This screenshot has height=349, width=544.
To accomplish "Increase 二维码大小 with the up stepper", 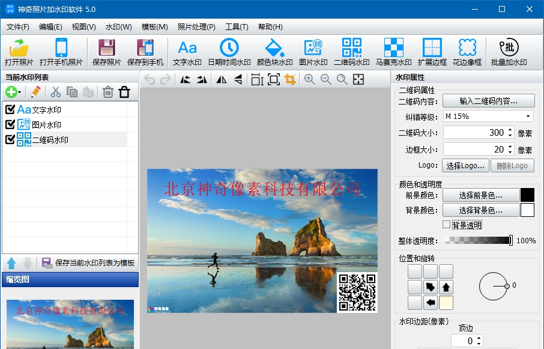I will pos(509,130).
